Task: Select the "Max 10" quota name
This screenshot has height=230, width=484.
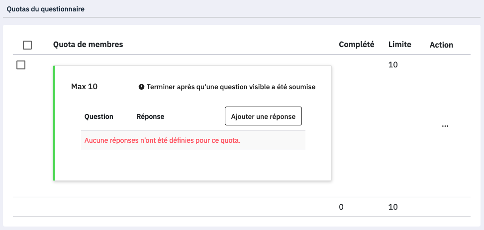Action: click(x=84, y=87)
